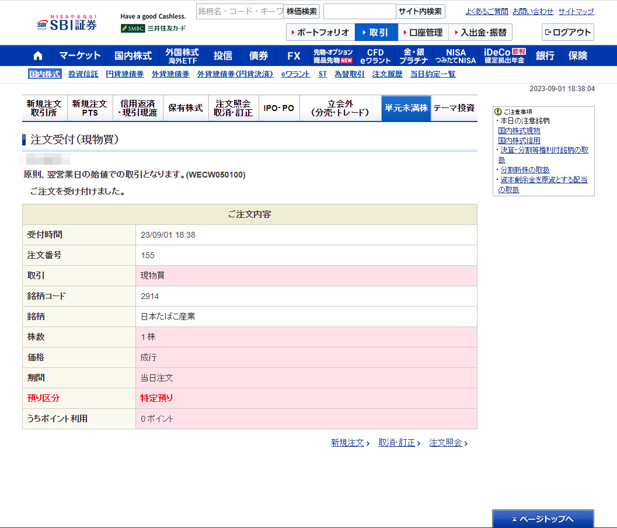Image resolution: width=617 pixels, height=528 pixels.
Task: Open the 注文照会 取消・訂正 tab
Action: (x=233, y=108)
